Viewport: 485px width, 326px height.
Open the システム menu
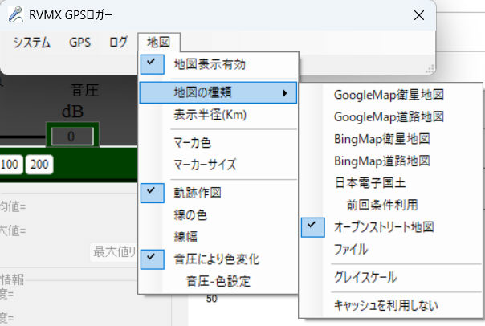[31, 43]
